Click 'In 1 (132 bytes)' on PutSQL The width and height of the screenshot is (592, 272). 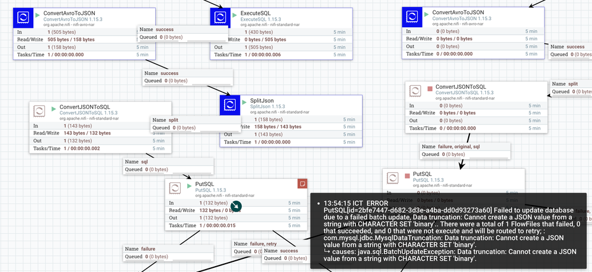236,203
